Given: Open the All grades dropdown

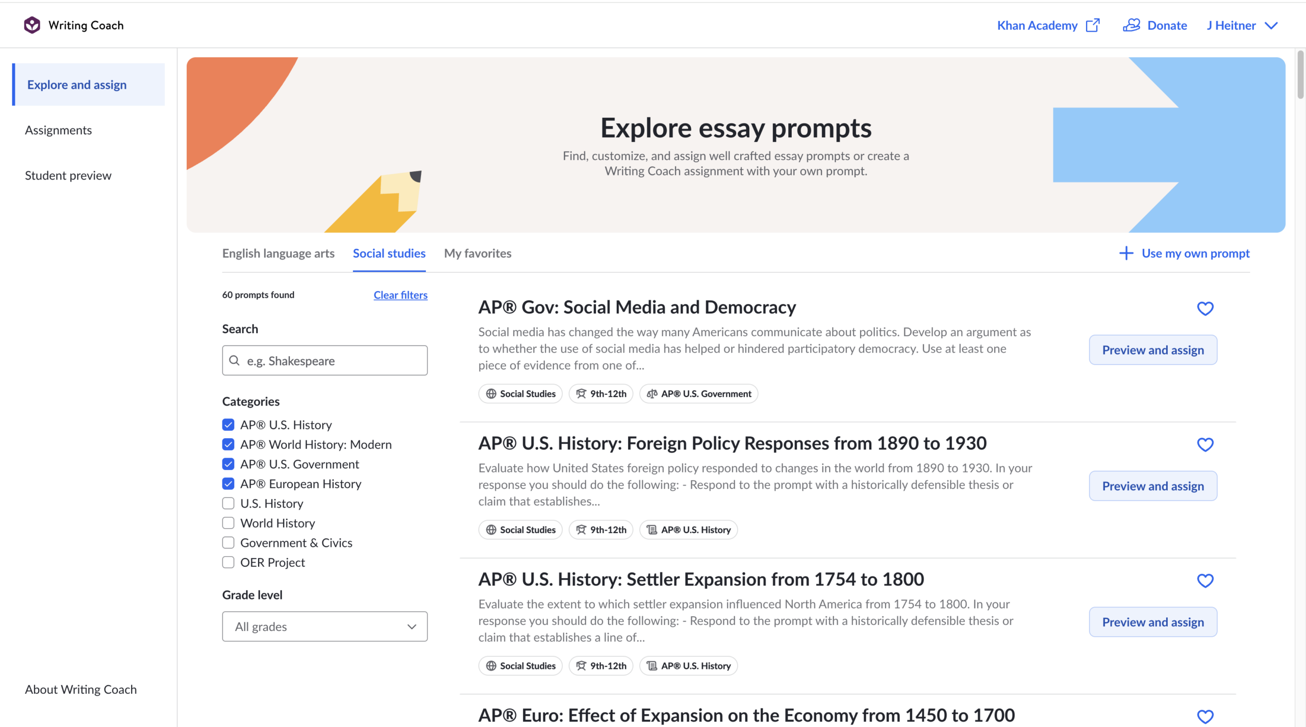Looking at the screenshot, I should [324, 626].
